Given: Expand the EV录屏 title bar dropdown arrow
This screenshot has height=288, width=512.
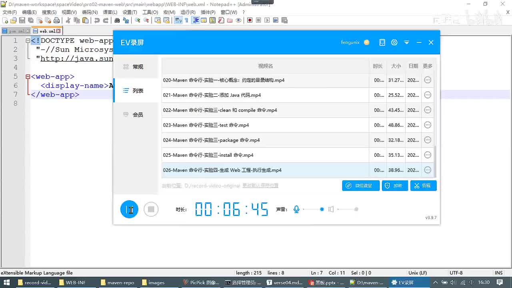Looking at the screenshot, I should click(407, 42).
